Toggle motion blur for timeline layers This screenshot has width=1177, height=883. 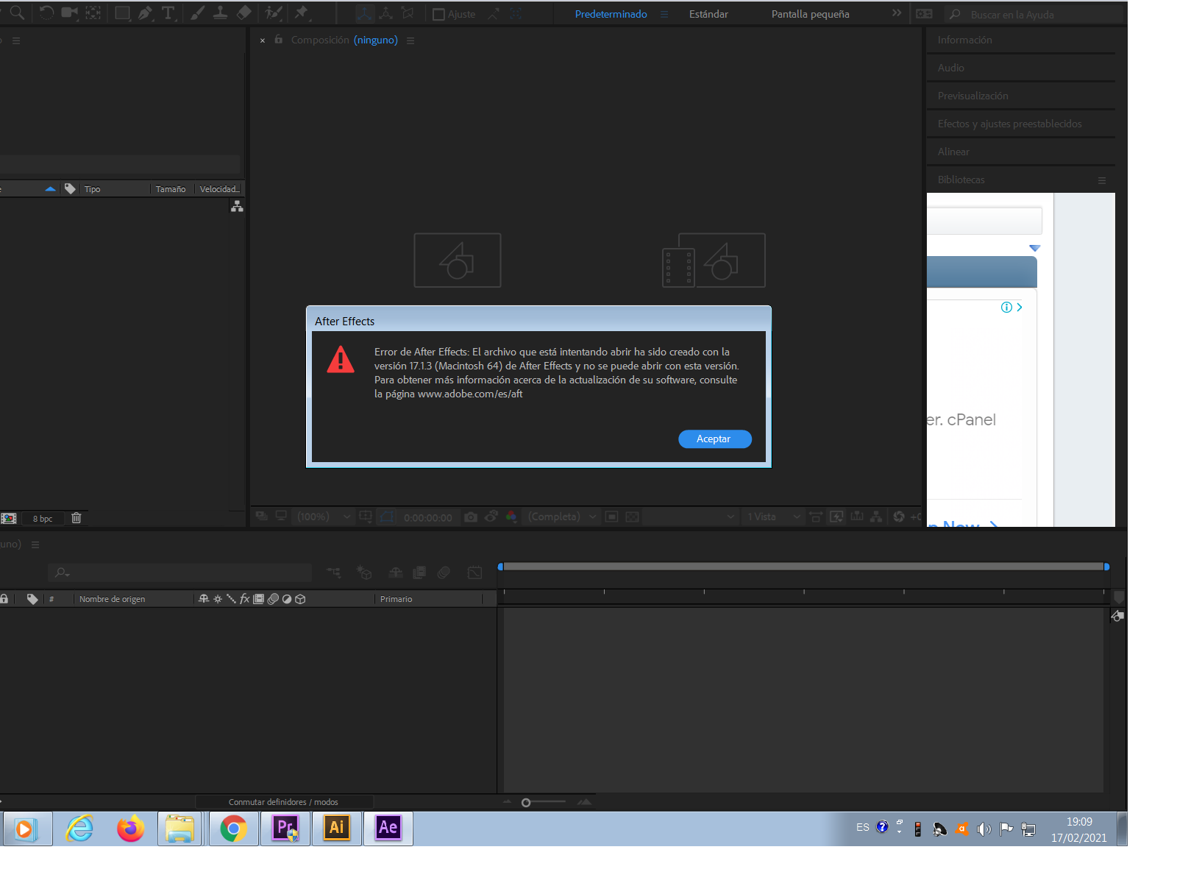pyautogui.click(x=444, y=572)
